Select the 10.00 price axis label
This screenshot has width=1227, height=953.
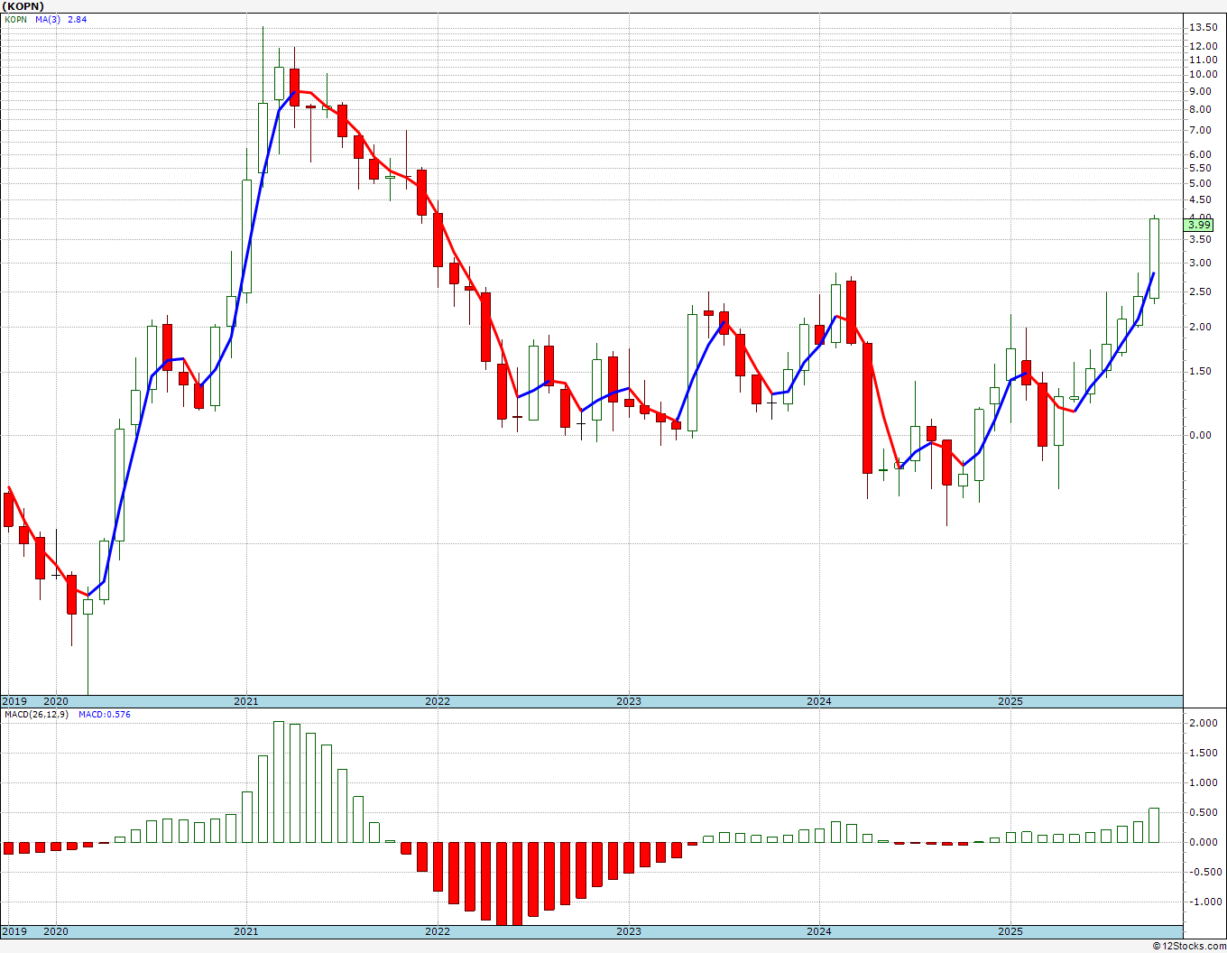pyautogui.click(x=1202, y=74)
